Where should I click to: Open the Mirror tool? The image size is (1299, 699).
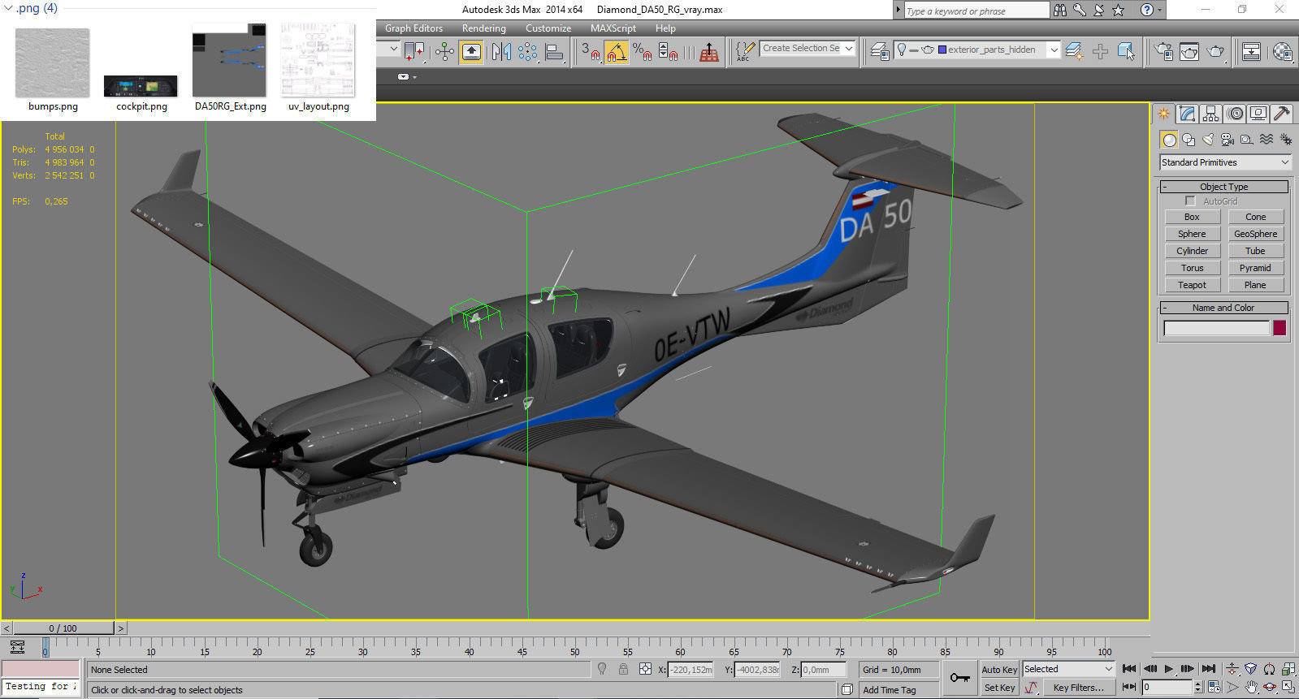[x=501, y=52]
